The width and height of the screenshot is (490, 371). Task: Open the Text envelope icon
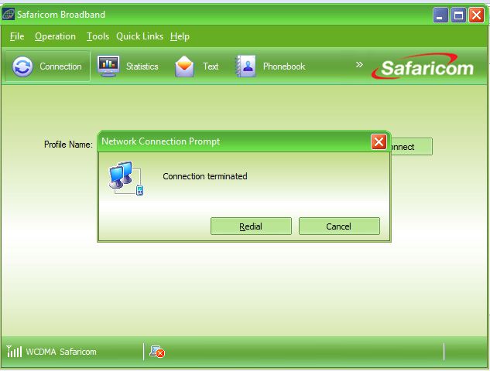184,66
